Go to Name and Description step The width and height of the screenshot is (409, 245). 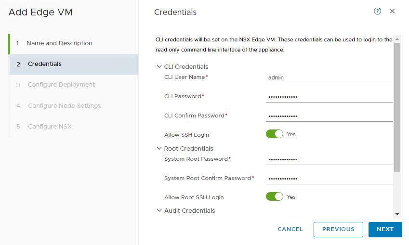(x=59, y=43)
